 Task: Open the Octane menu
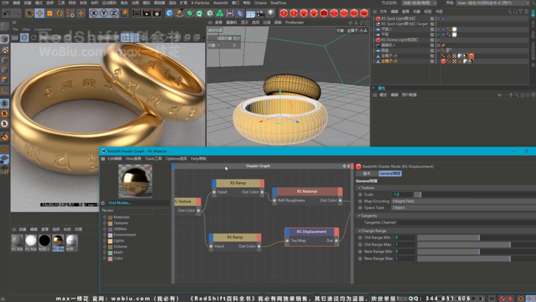[x=260, y=2]
